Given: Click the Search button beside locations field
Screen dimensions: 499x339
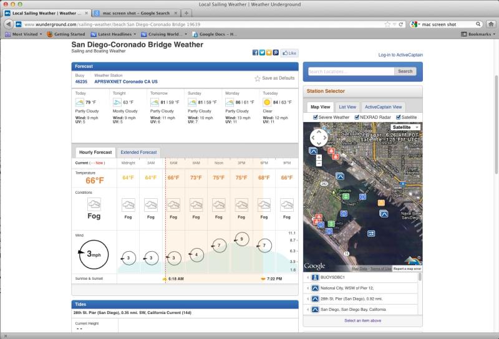Looking at the screenshot, I should pos(405,72).
